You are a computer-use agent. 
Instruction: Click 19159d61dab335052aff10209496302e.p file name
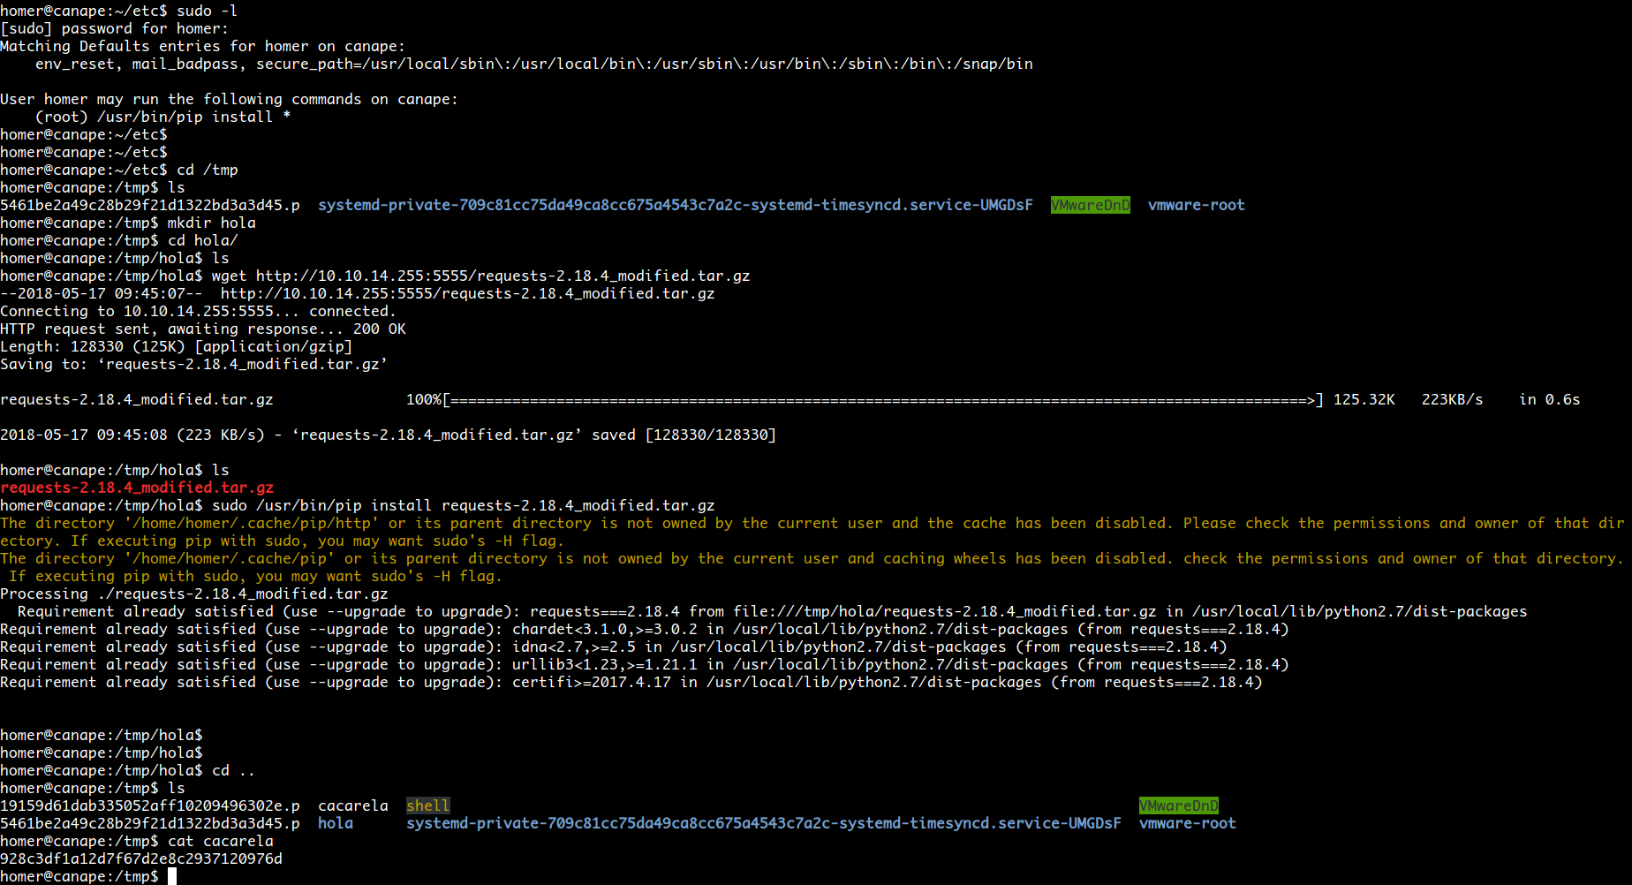click(x=150, y=806)
